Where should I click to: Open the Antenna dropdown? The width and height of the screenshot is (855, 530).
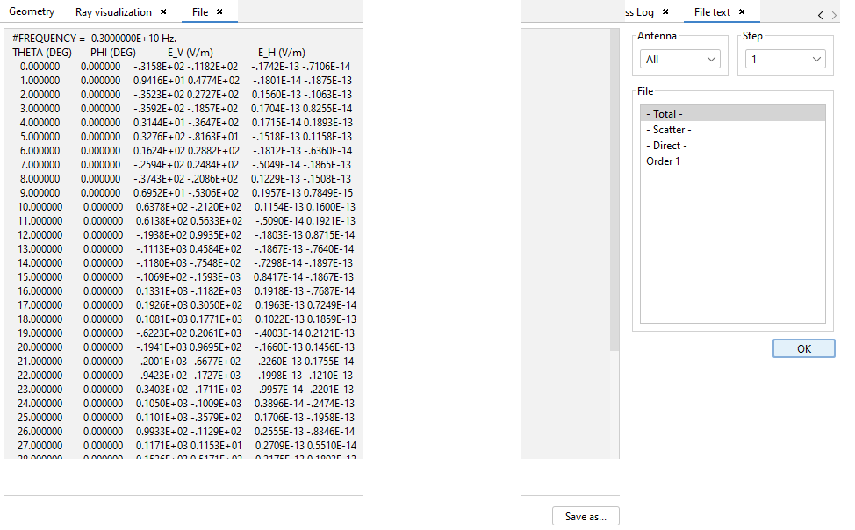click(680, 60)
